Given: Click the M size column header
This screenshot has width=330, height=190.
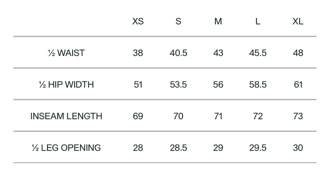Looking at the screenshot, I should coord(218,21).
